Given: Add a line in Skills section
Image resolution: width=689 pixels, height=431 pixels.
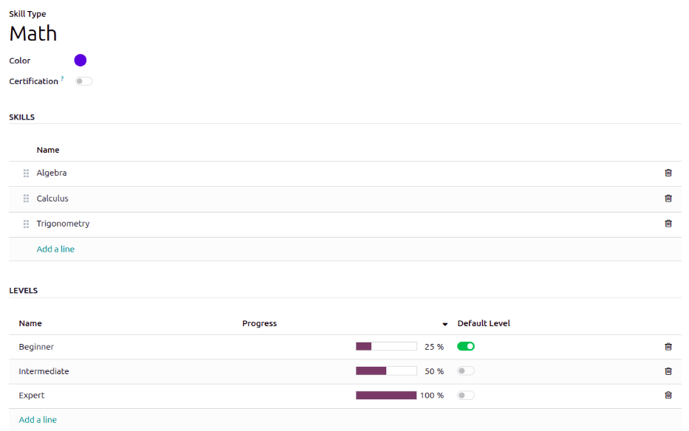Looking at the screenshot, I should (55, 249).
